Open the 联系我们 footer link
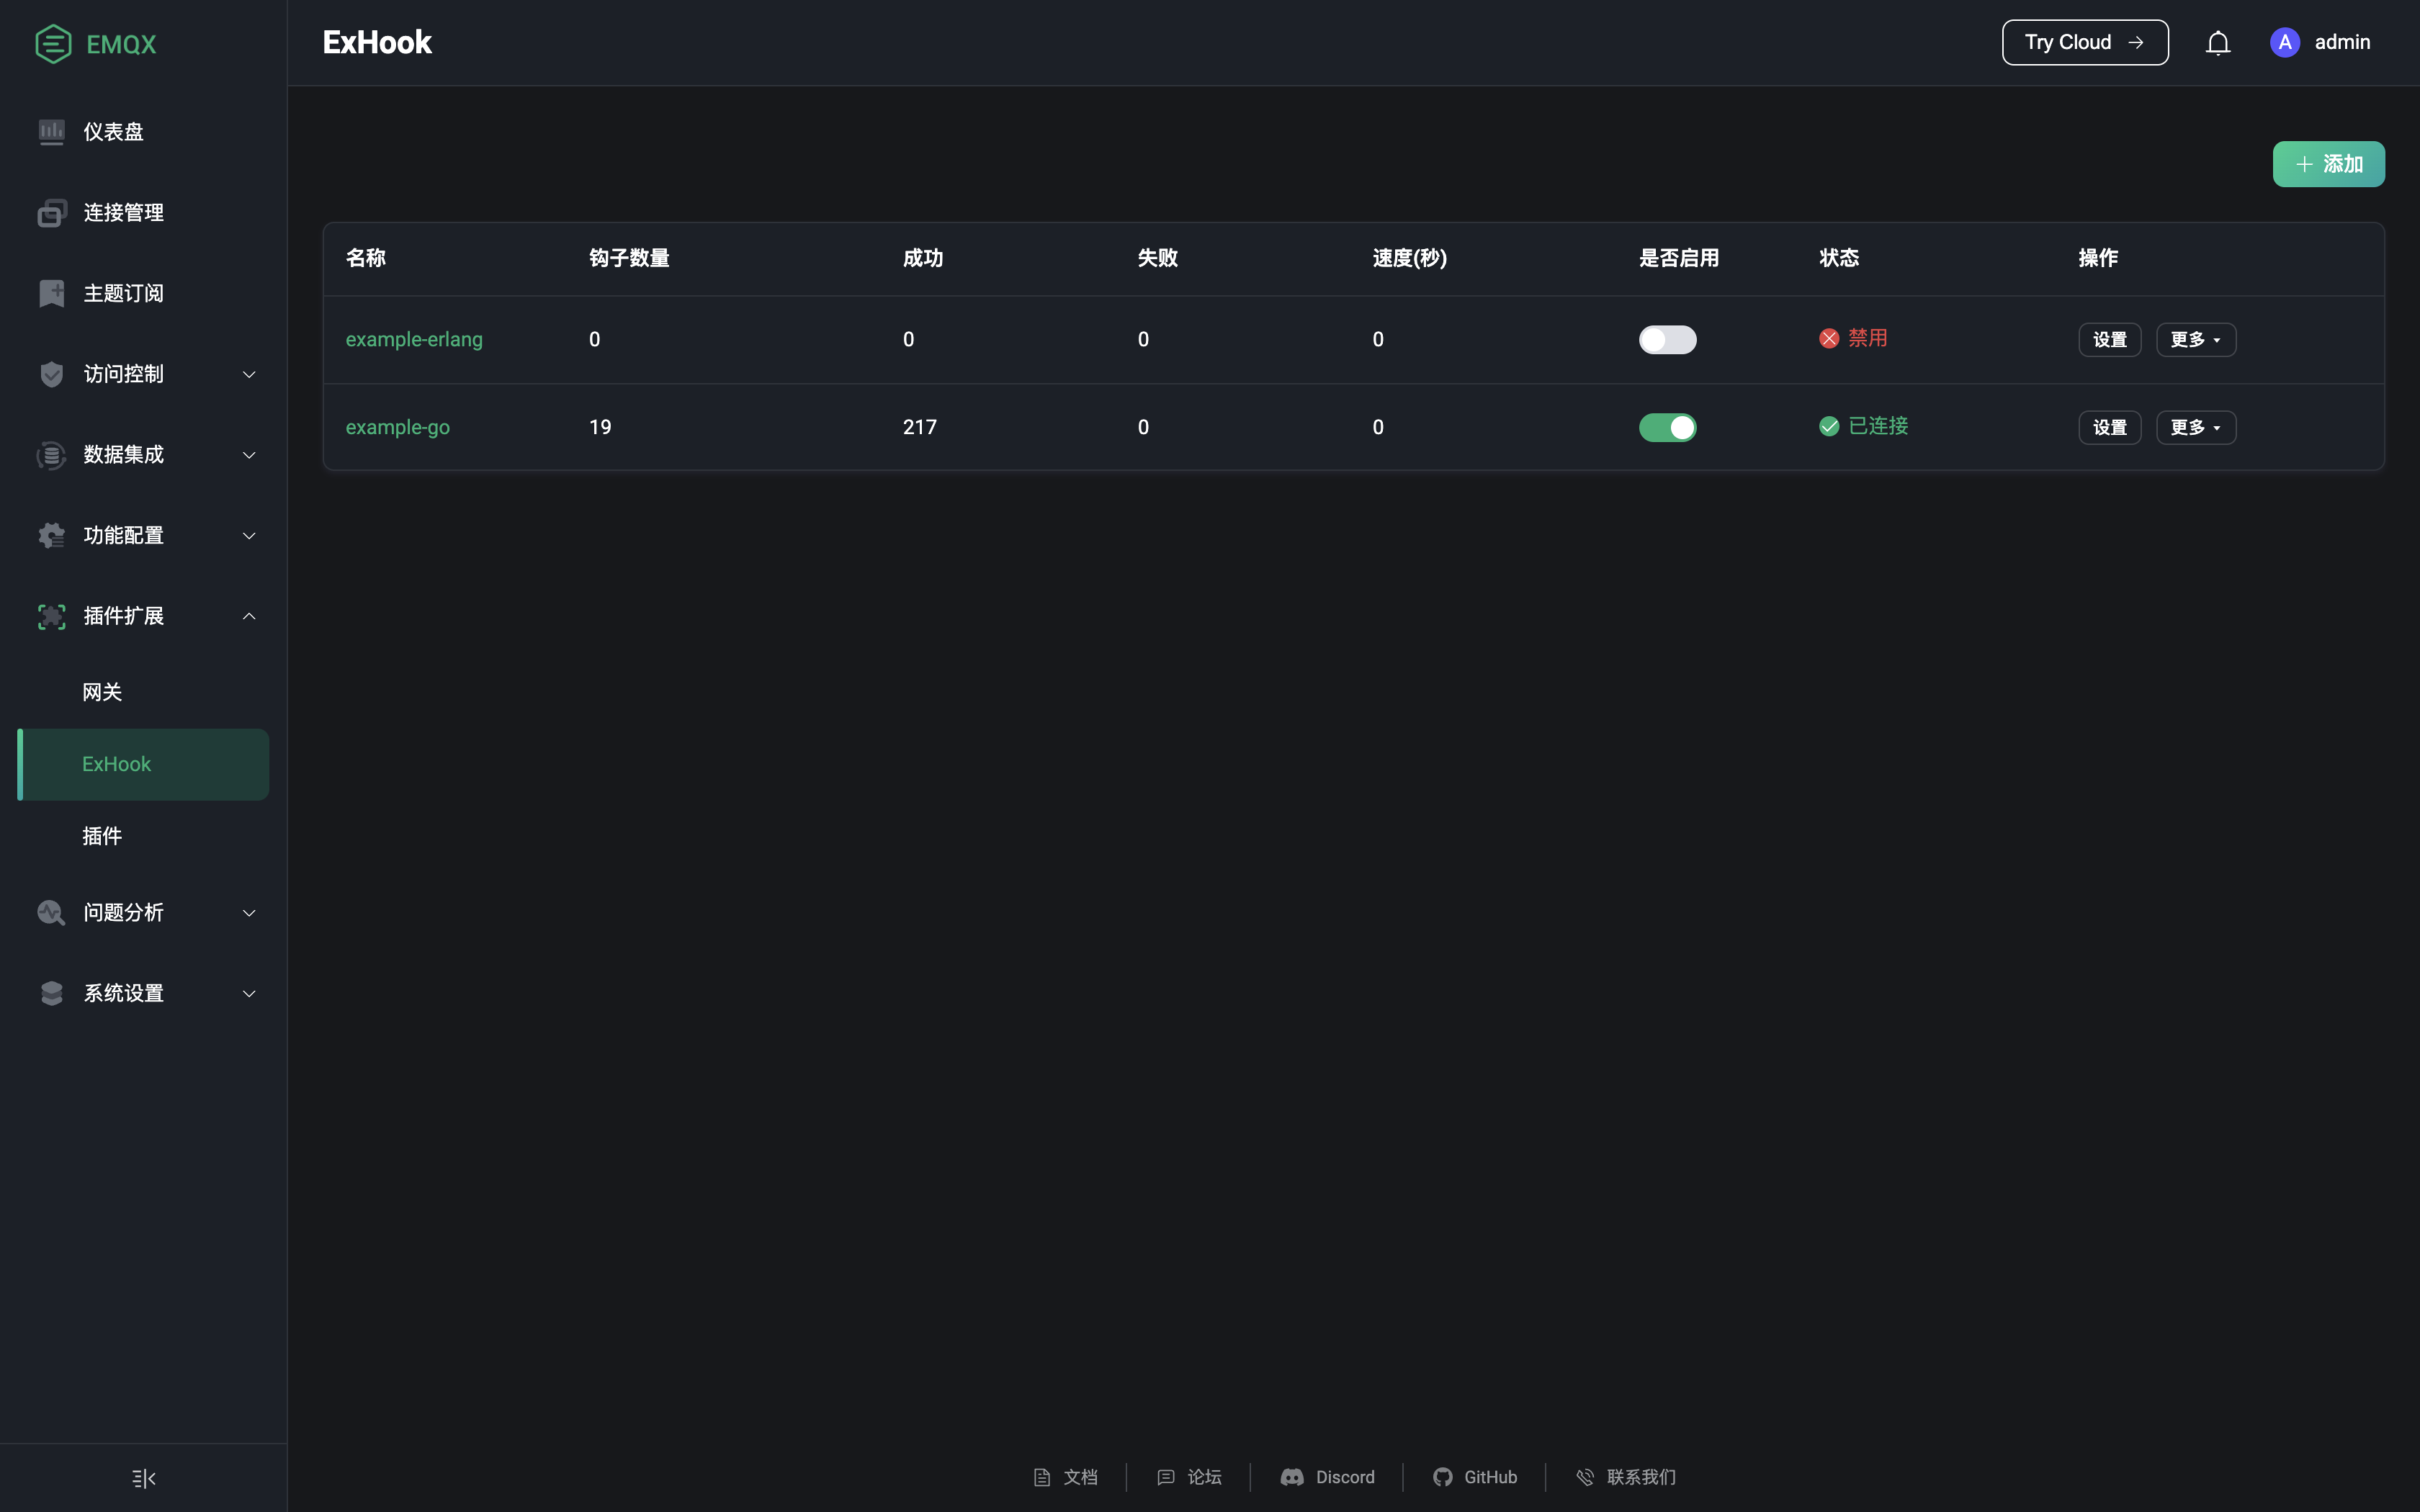This screenshot has width=2420, height=1512. point(1626,1477)
